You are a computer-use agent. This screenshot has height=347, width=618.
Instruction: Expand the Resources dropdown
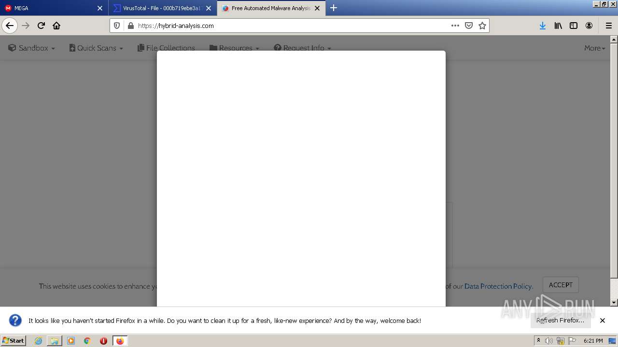click(234, 48)
